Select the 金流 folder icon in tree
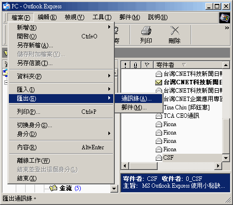Screen dimensions: 233x205 click(53, 188)
